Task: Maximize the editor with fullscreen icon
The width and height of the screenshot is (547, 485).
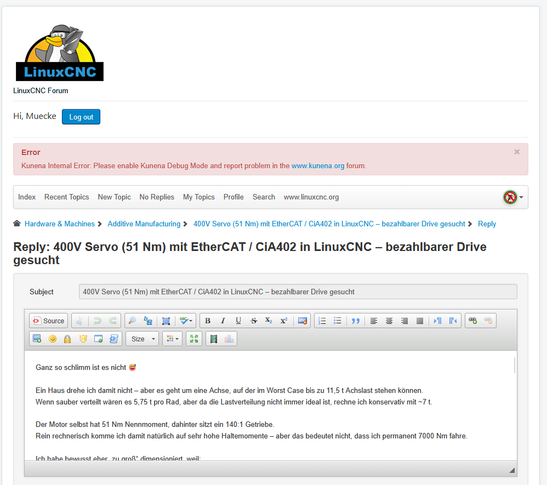Action: [x=194, y=339]
